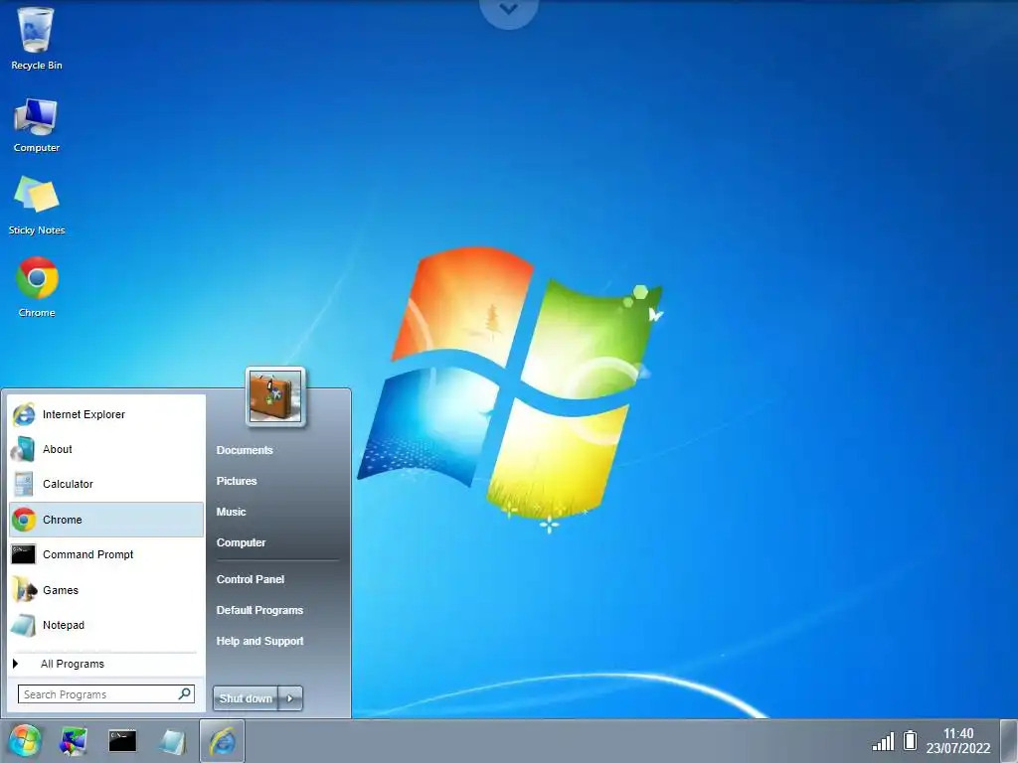
Task: Click the Shut down button
Action: tap(246, 698)
